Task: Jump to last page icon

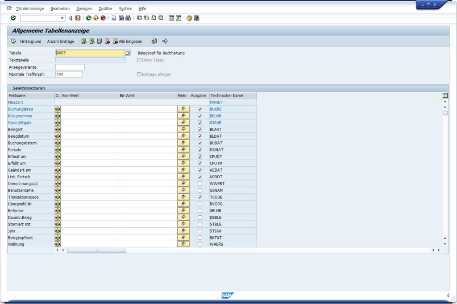Action: coord(161,18)
